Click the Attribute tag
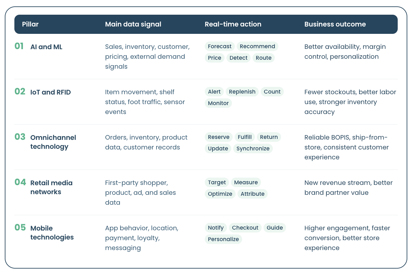The image size is (414, 274). [253, 194]
